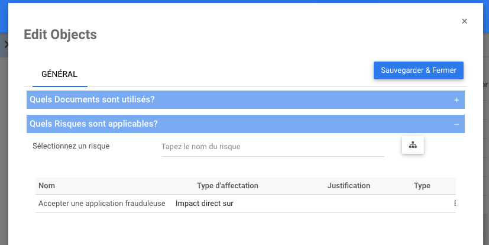Click the "Sélectionnez un risque" label
The height and width of the screenshot is (245, 489).
click(x=71, y=146)
